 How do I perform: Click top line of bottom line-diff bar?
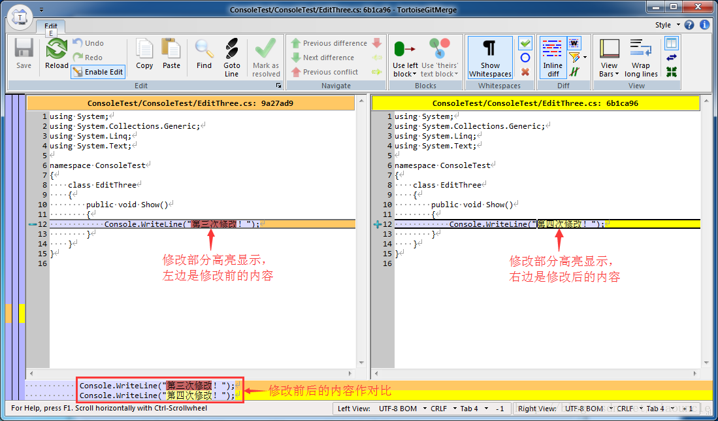369,385
